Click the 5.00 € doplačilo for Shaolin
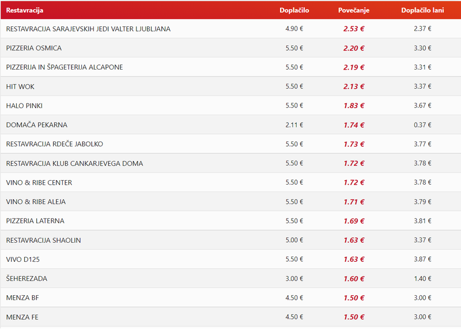The width and height of the screenshot is (461, 332). (x=294, y=240)
